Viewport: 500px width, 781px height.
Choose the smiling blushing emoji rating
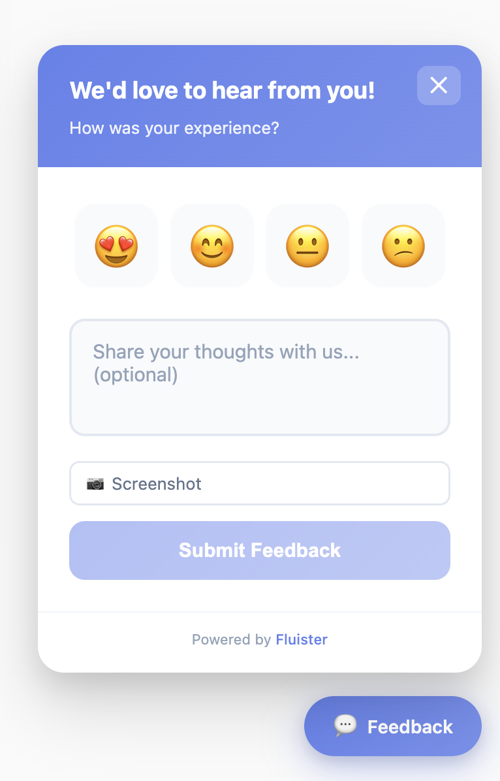coord(212,246)
